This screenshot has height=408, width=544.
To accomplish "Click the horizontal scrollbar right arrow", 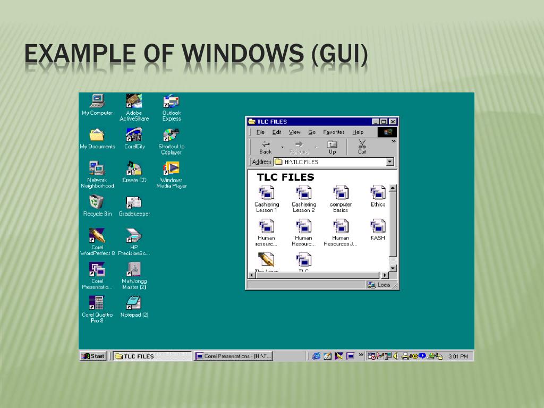I will coord(385,275).
